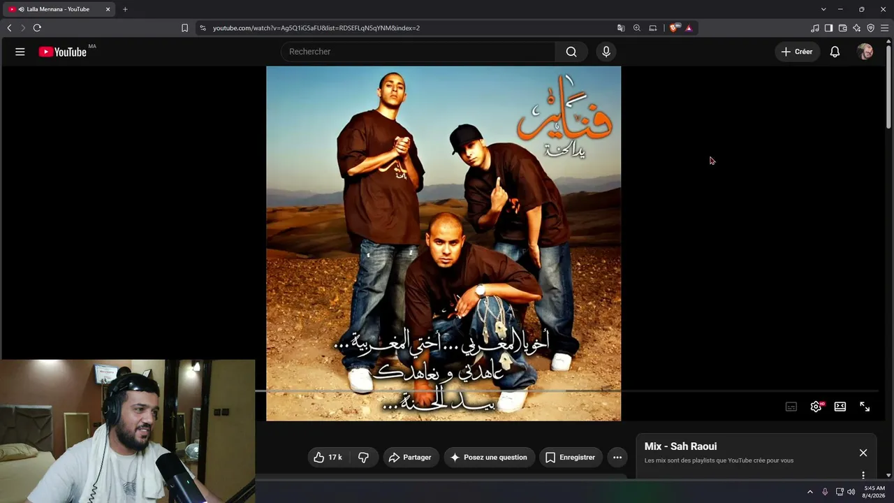Image resolution: width=894 pixels, height=503 pixels.
Task: Open a new browser tab
Action: [x=125, y=9]
